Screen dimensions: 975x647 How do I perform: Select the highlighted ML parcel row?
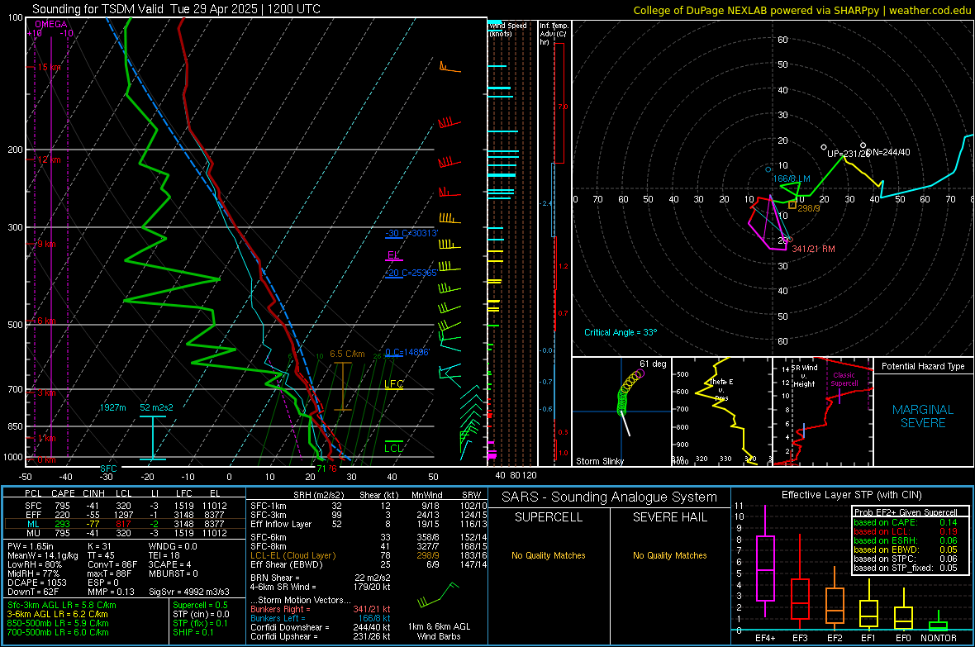pos(125,524)
